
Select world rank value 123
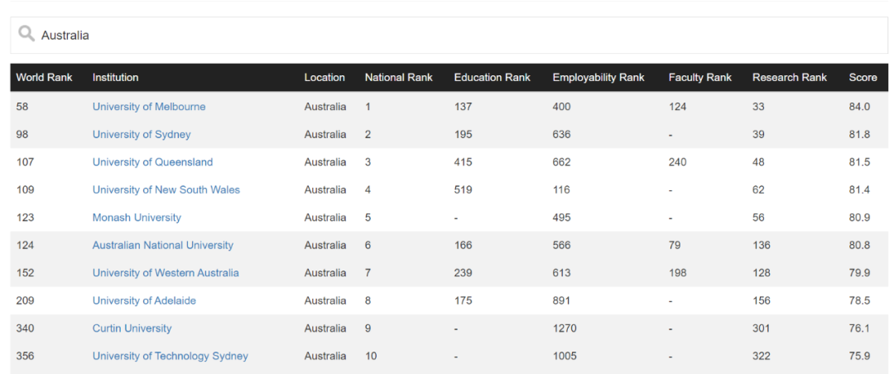[x=25, y=218]
